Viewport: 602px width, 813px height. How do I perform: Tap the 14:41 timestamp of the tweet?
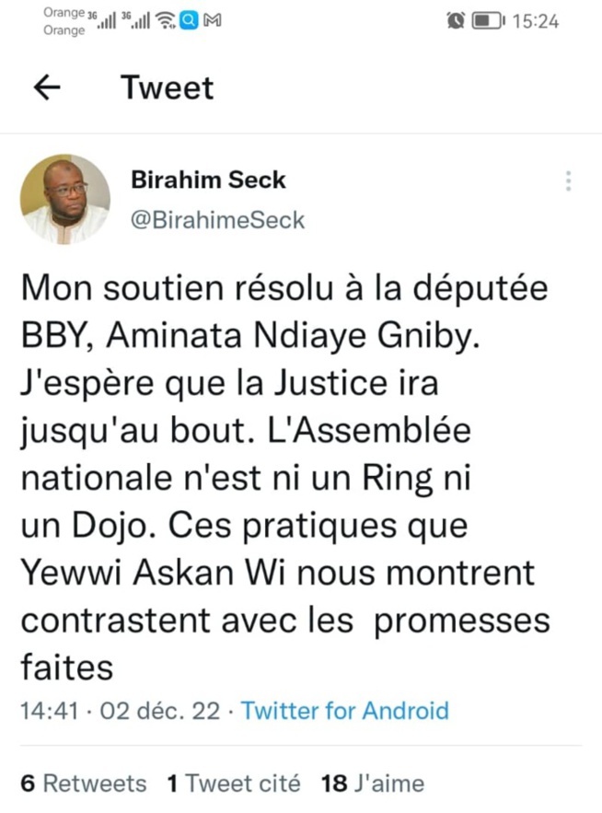click(x=44, y=711)
